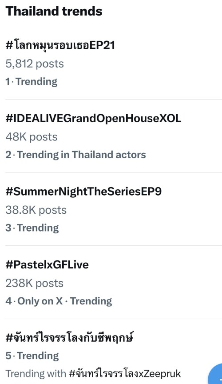Tap the related #จันทร์ไรจรรโลงxZeepruk hashtag link
Image resolution: width=222 pixels, height=384 pixels.
coord(125,373)
